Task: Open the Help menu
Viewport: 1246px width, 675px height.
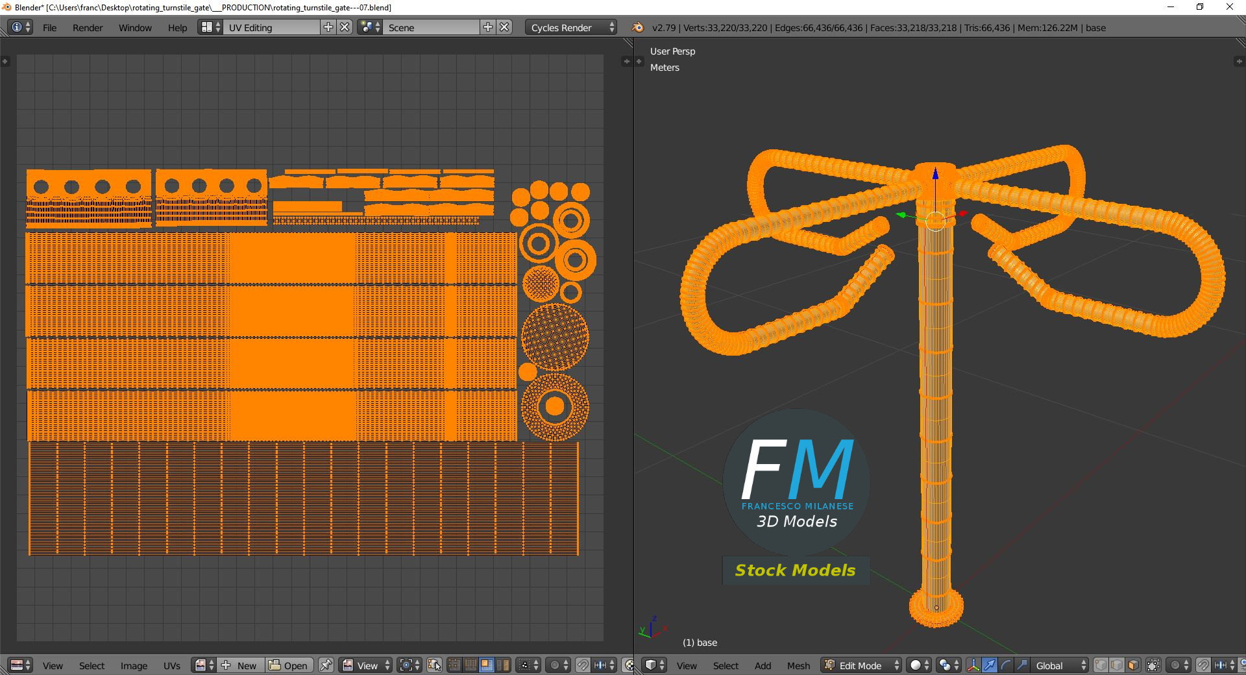Action: 177,27
